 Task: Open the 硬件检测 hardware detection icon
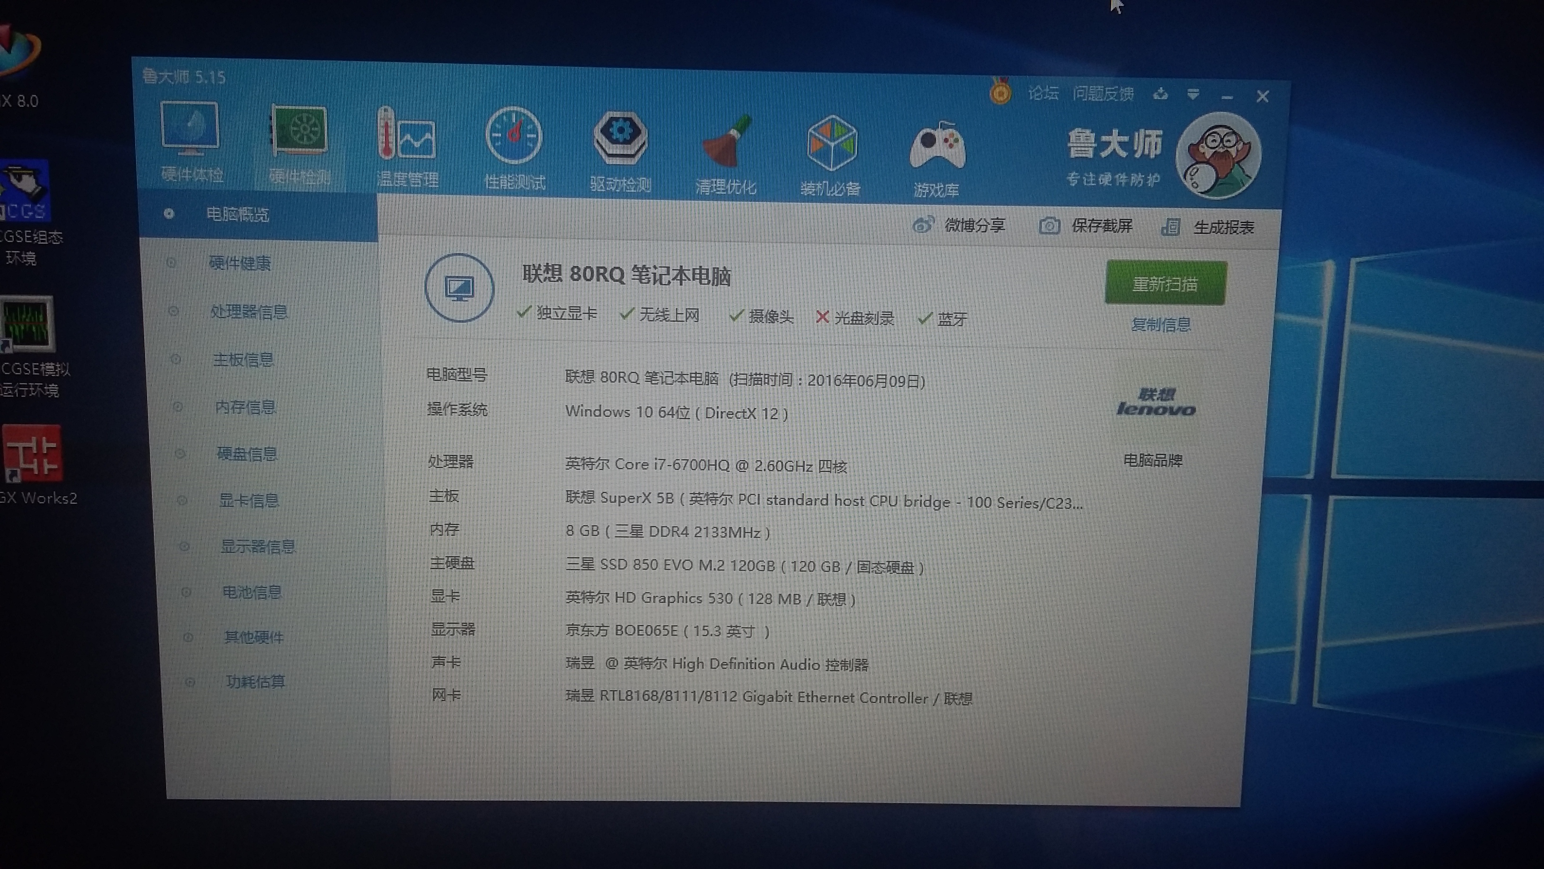click(x=299, y=145)
